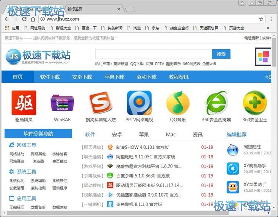
Task: Open the Chrome profile user icon
Action: [x=242, y=3]
